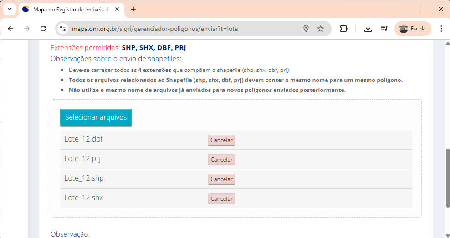Viewport: 450px width, 238px height.
Task: Minimize the browser window
Action: point(399,9)
